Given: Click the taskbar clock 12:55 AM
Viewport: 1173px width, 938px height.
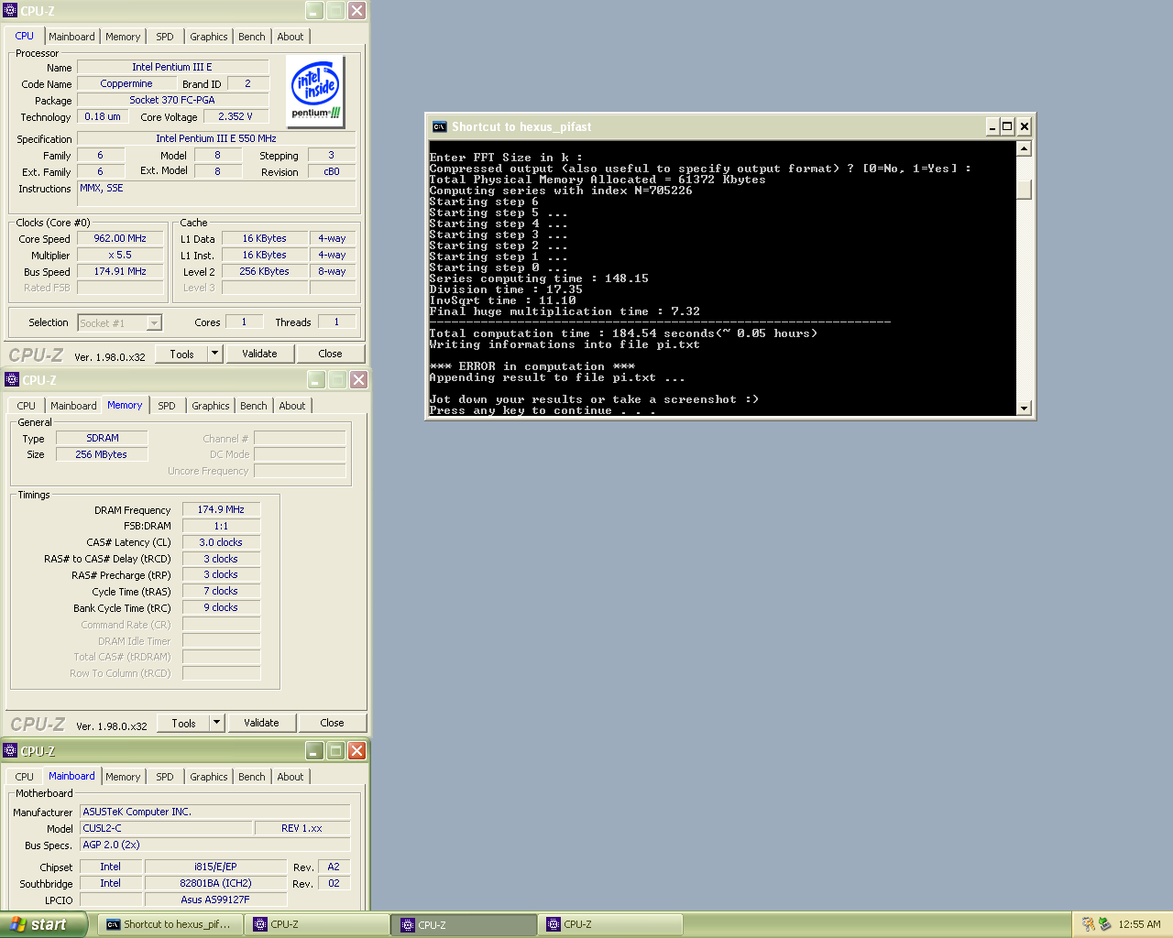Looking at the screenshot, I should [x=1139, y=924].
